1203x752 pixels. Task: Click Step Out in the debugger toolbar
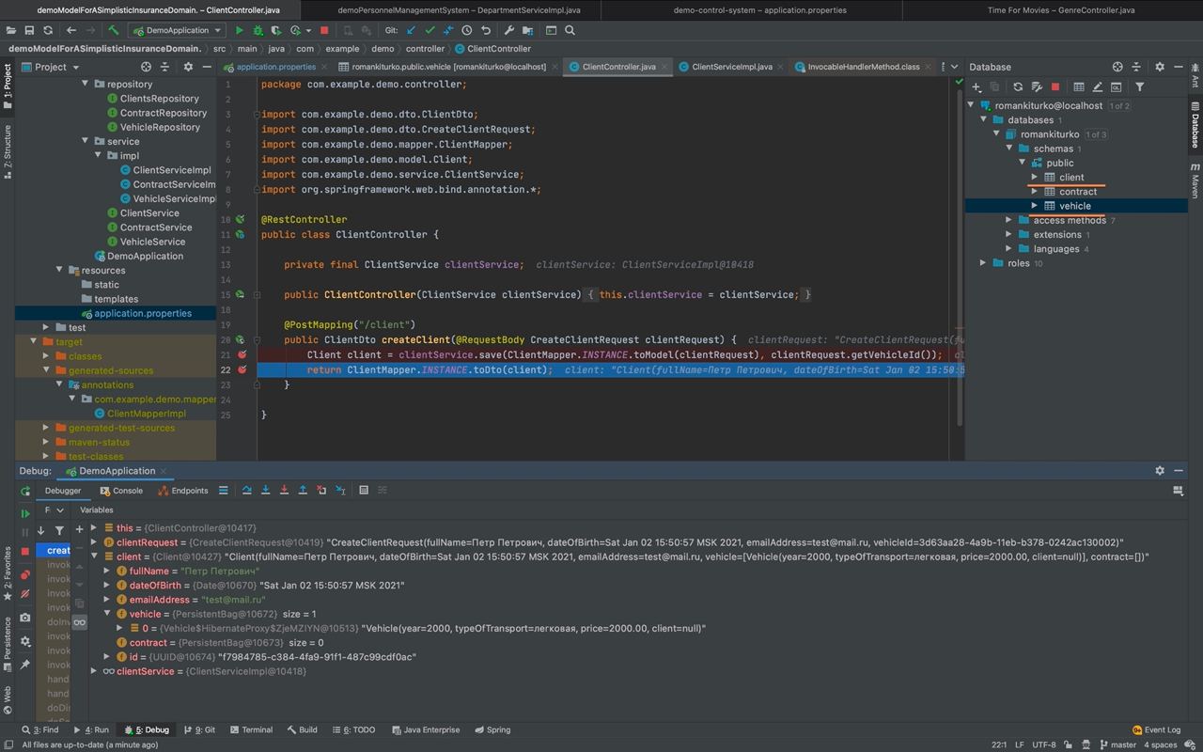[303, 490]
